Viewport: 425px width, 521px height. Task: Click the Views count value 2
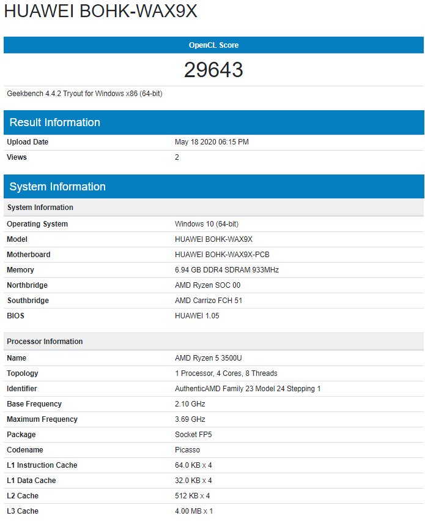[177, 157]
